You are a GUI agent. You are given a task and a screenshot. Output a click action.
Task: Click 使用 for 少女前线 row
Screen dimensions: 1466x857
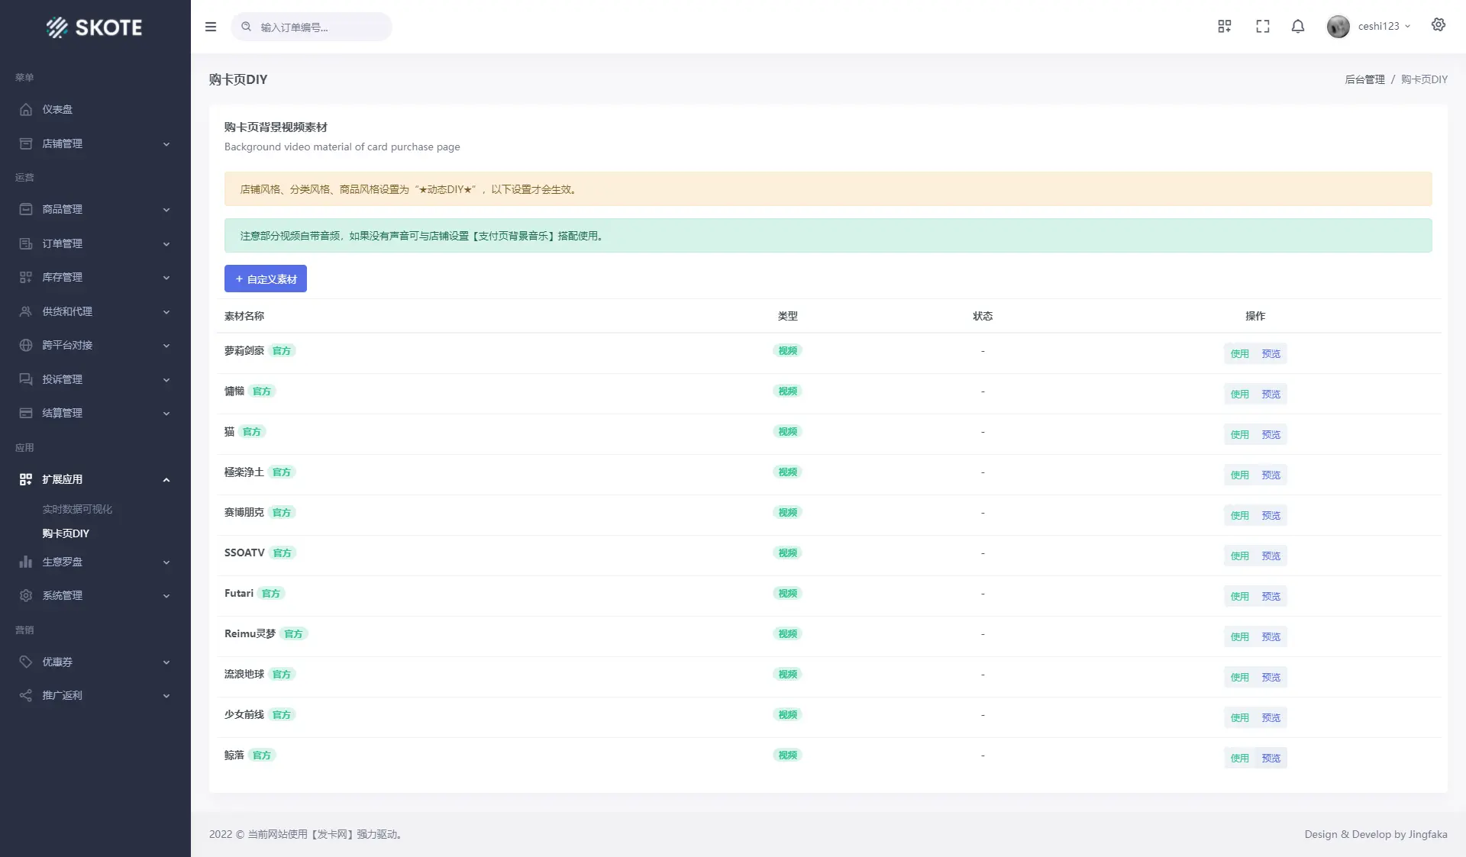pyautogui.click(x=1240, y=717)
